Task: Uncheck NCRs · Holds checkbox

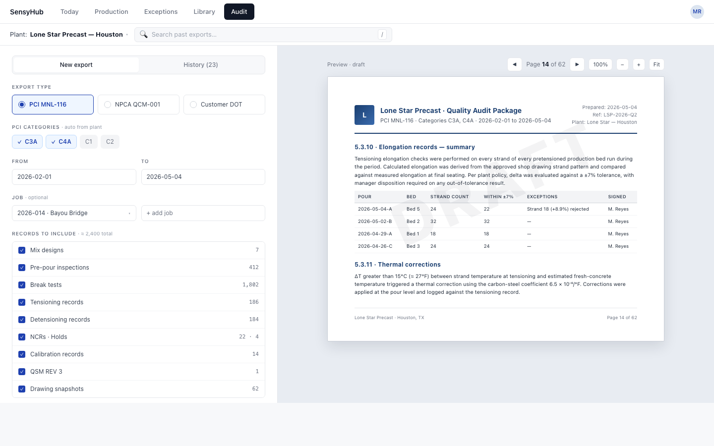Action: click(22, 337)
